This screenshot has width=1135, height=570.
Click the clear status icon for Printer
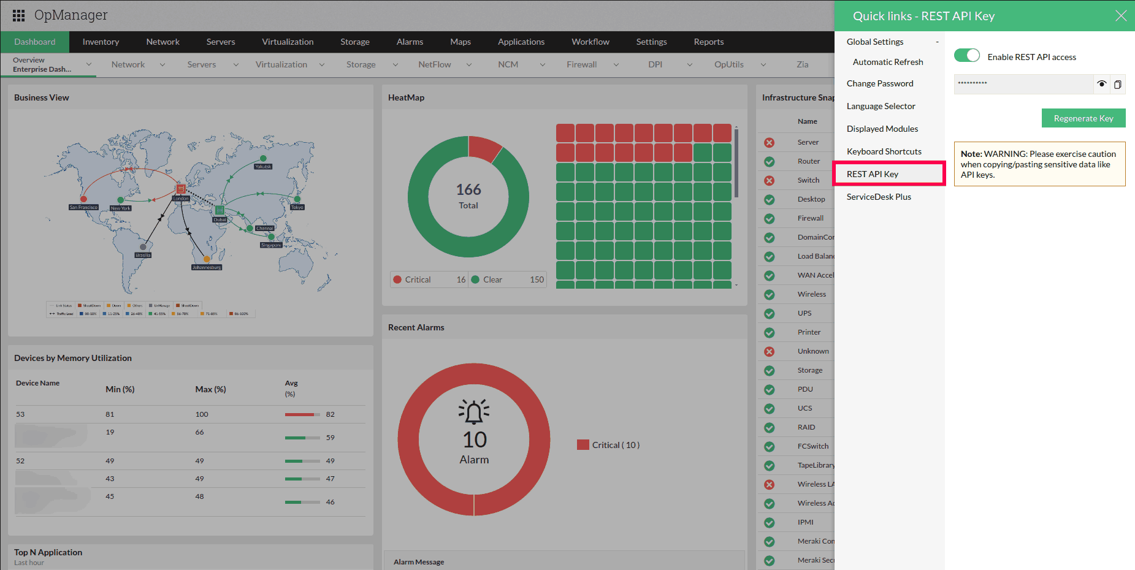(x=769, y=333)
